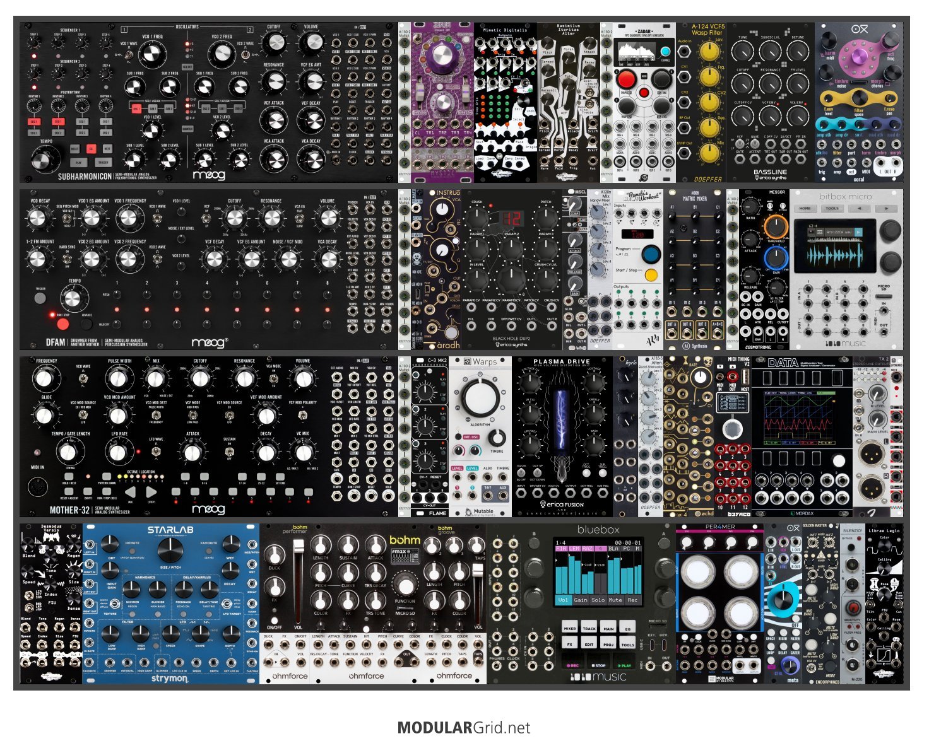This screenshot has width=929, height=741.
Task: Click the Mother-32 MIDI IN DIN socket
Action: (38, 488)
